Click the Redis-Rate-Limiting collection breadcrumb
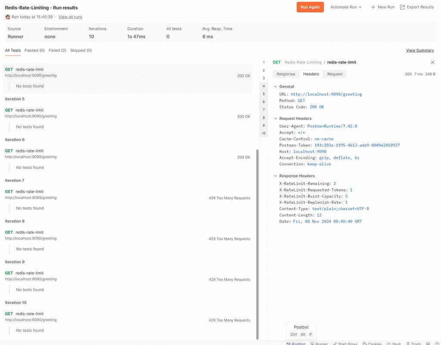 [303, 62]
